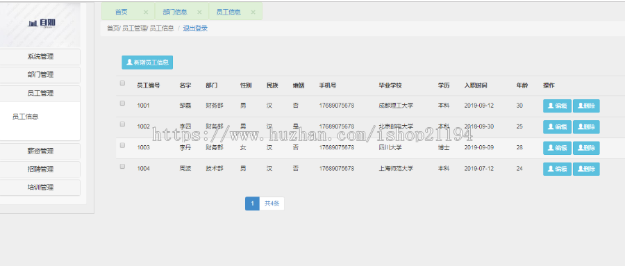The height and width of the screenshot is (266, 625).
Task: Switch to the 首页 tab
Action: tap(121, 12)
